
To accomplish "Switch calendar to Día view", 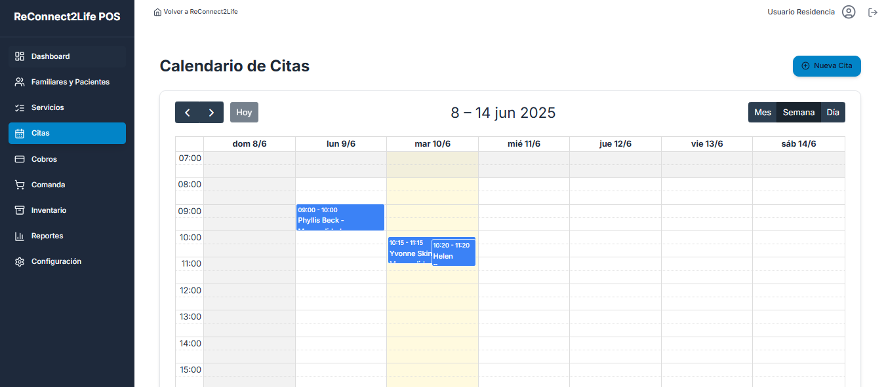I will pos(833,112).
